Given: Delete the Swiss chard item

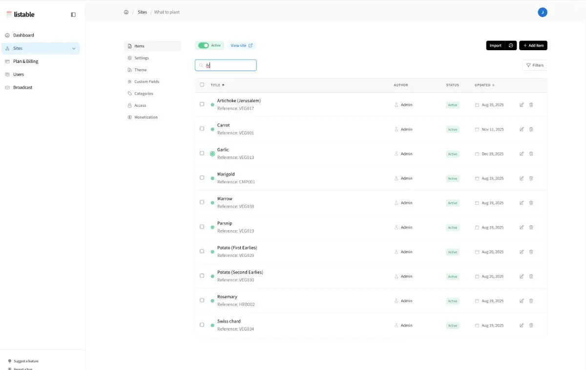Looking at the screenshot, I should 531,325.
